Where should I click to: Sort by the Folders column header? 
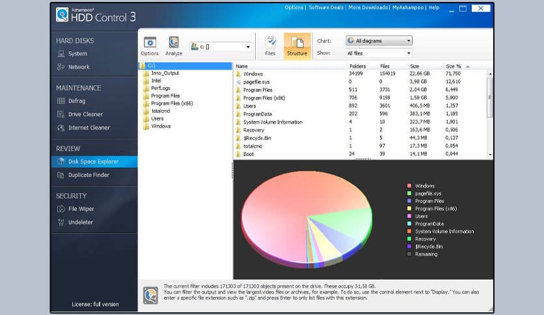tap(358, 66)
